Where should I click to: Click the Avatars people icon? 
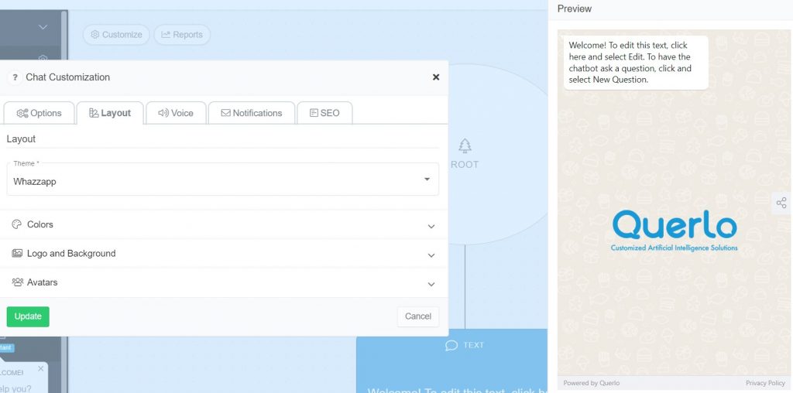18,282
